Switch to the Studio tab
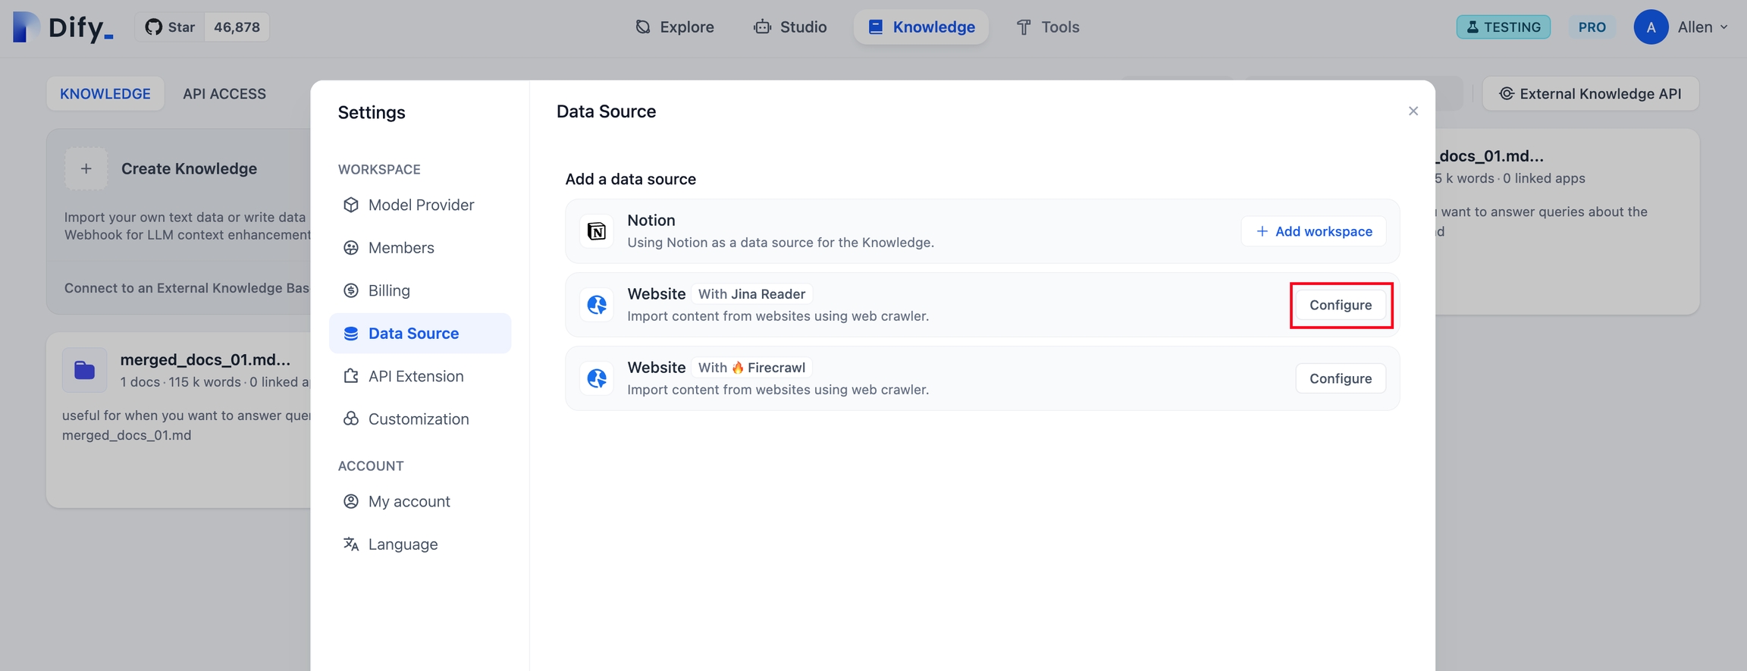Image resolution: width=1747 pixels, height=671 pixels. [x=790, y=27]
